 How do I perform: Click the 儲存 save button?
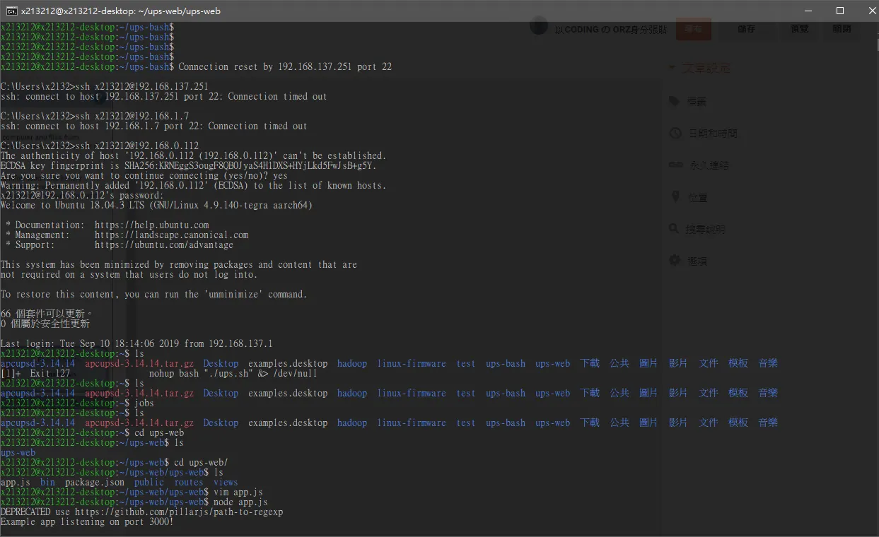click(746, 30)
